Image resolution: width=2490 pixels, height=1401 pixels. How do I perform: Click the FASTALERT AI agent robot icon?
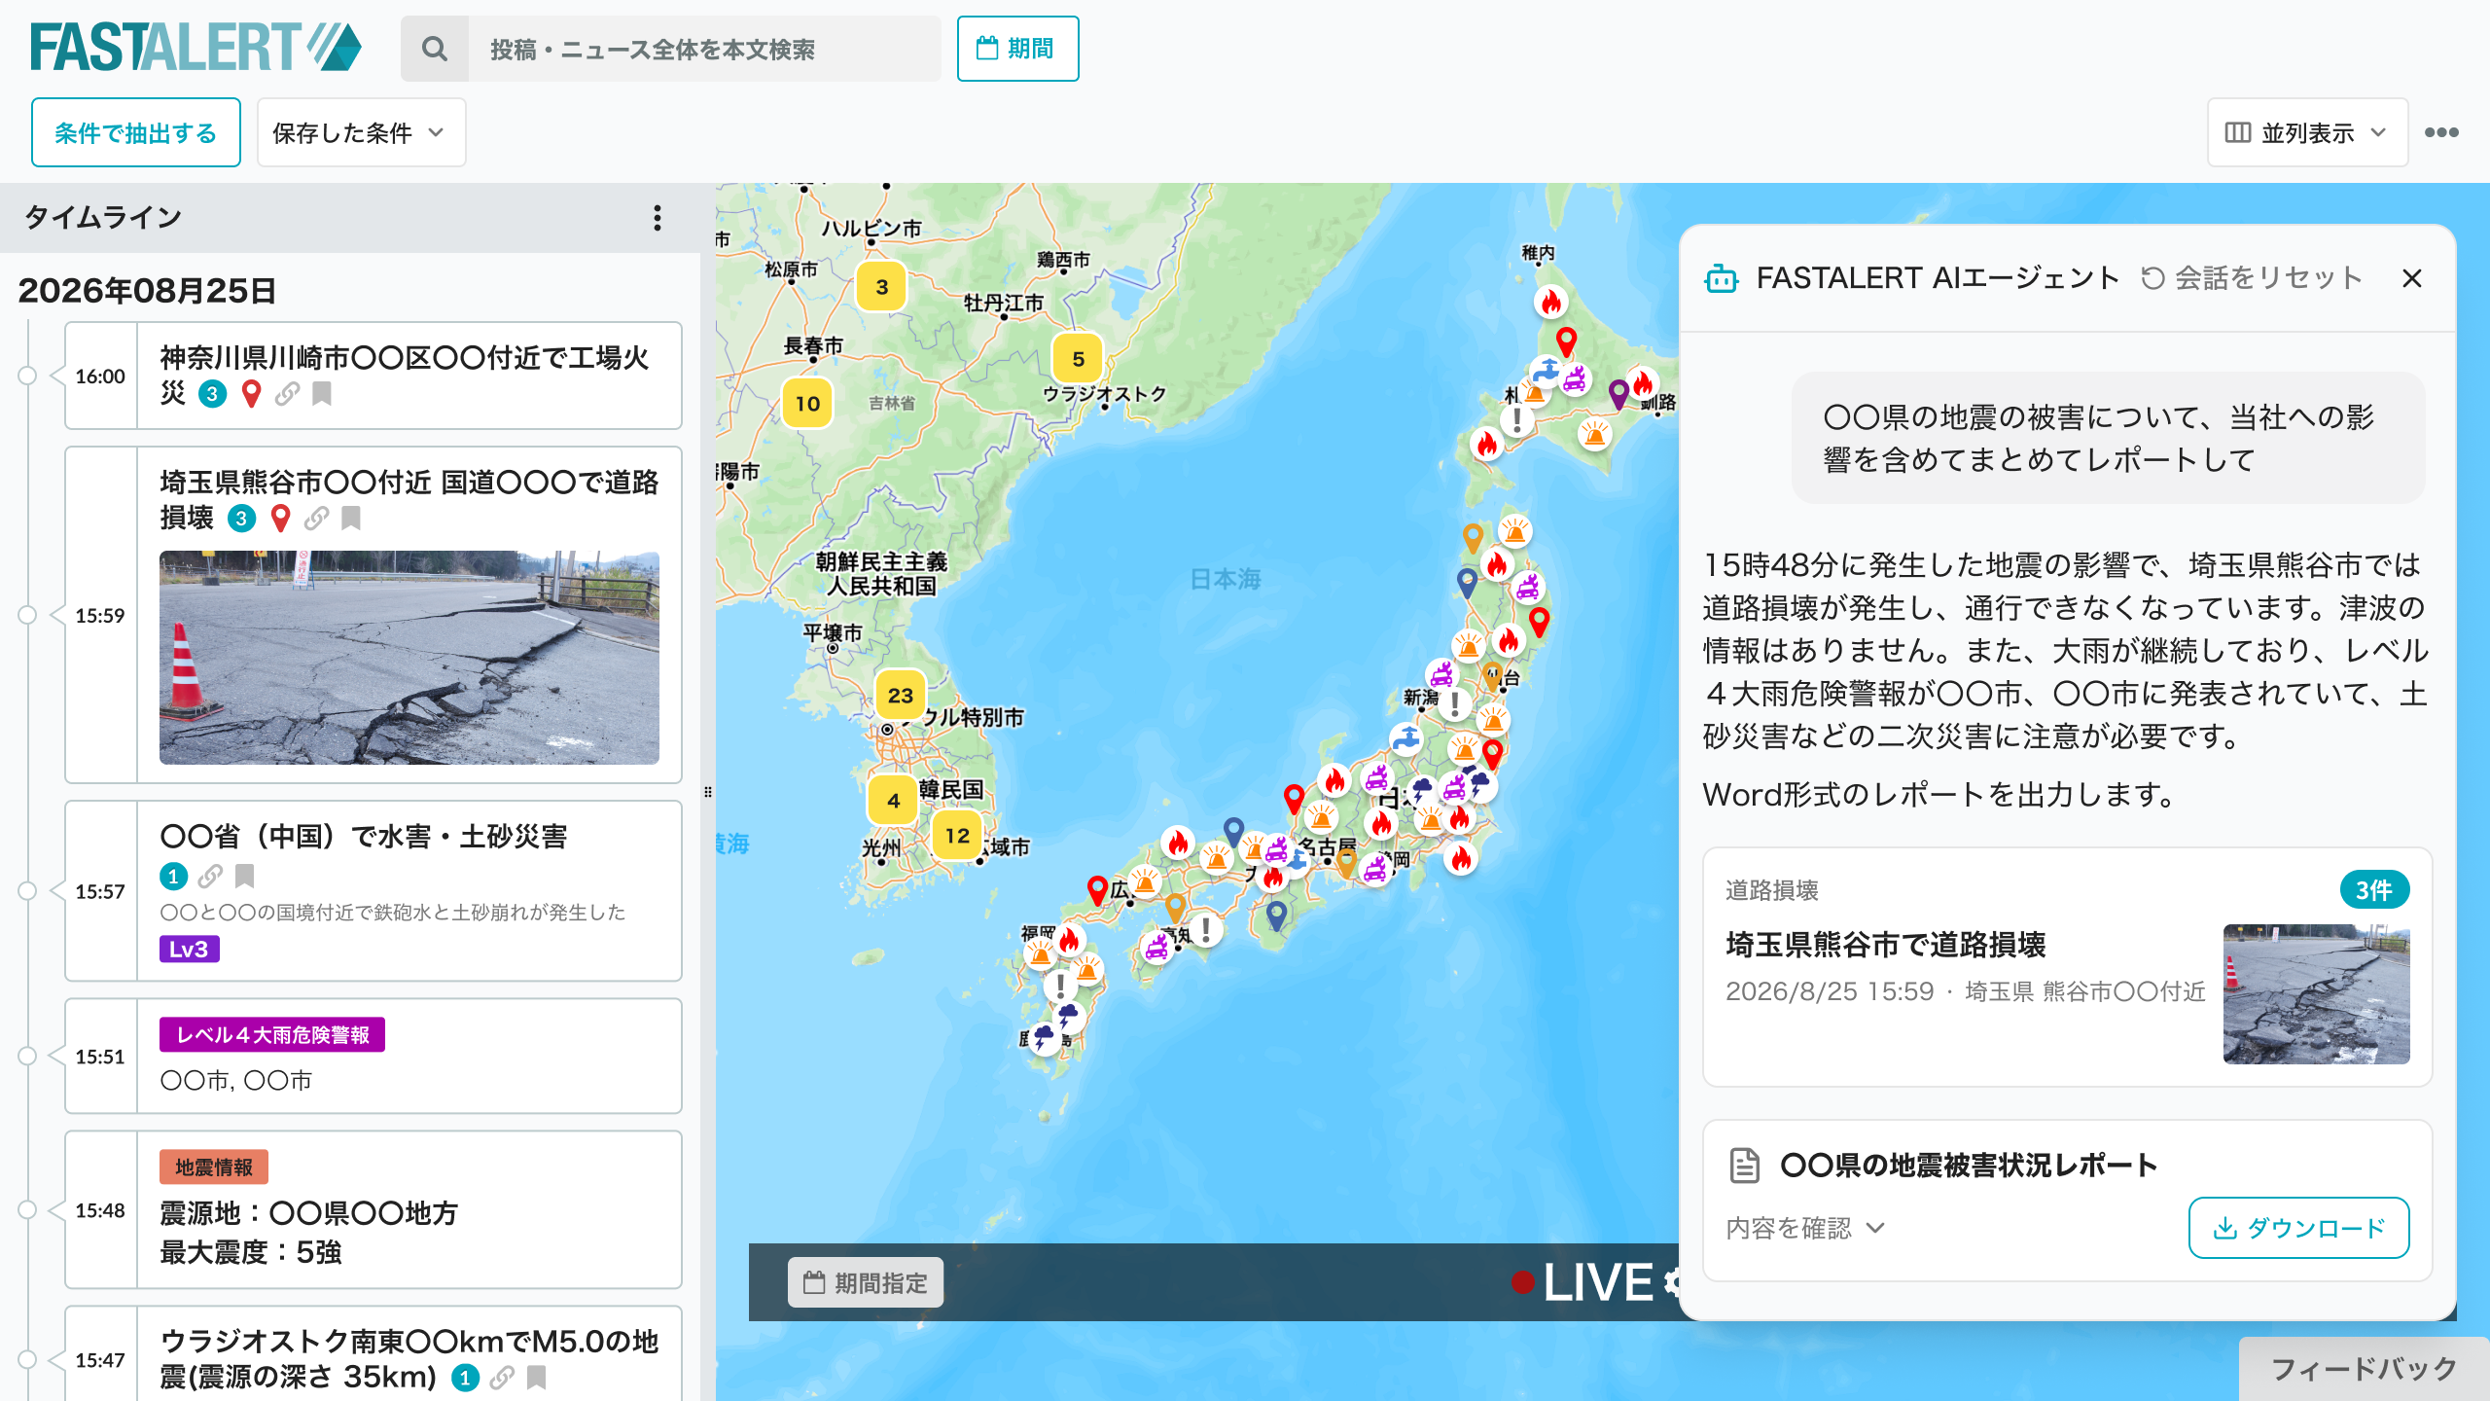coord(1721,279)
